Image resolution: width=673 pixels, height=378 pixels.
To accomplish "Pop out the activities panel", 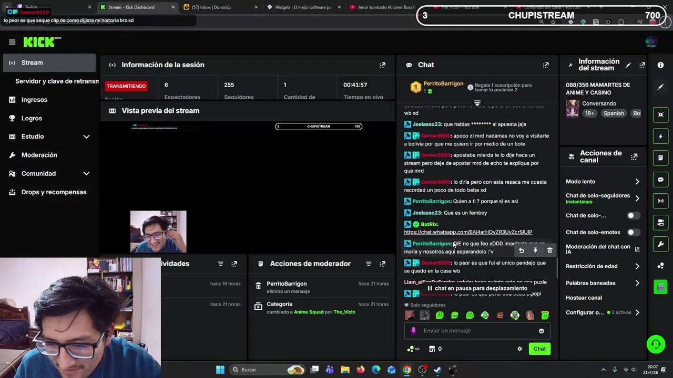I will 234,264.
